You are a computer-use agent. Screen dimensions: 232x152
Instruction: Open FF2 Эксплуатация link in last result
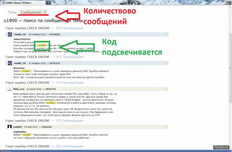(x=70, y=146)
